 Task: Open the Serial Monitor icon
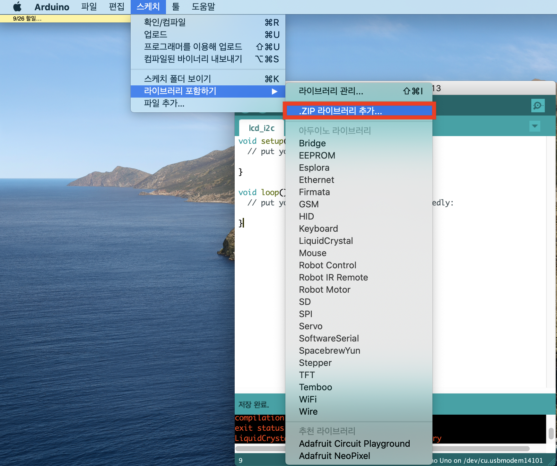[x=538, y=106]
